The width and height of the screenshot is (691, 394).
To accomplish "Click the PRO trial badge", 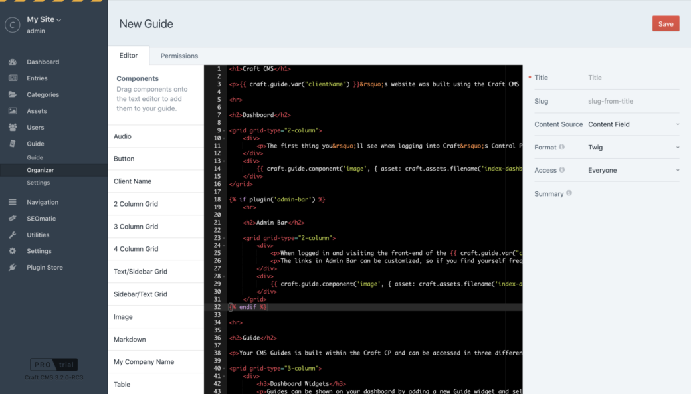I will click(54, 365).
